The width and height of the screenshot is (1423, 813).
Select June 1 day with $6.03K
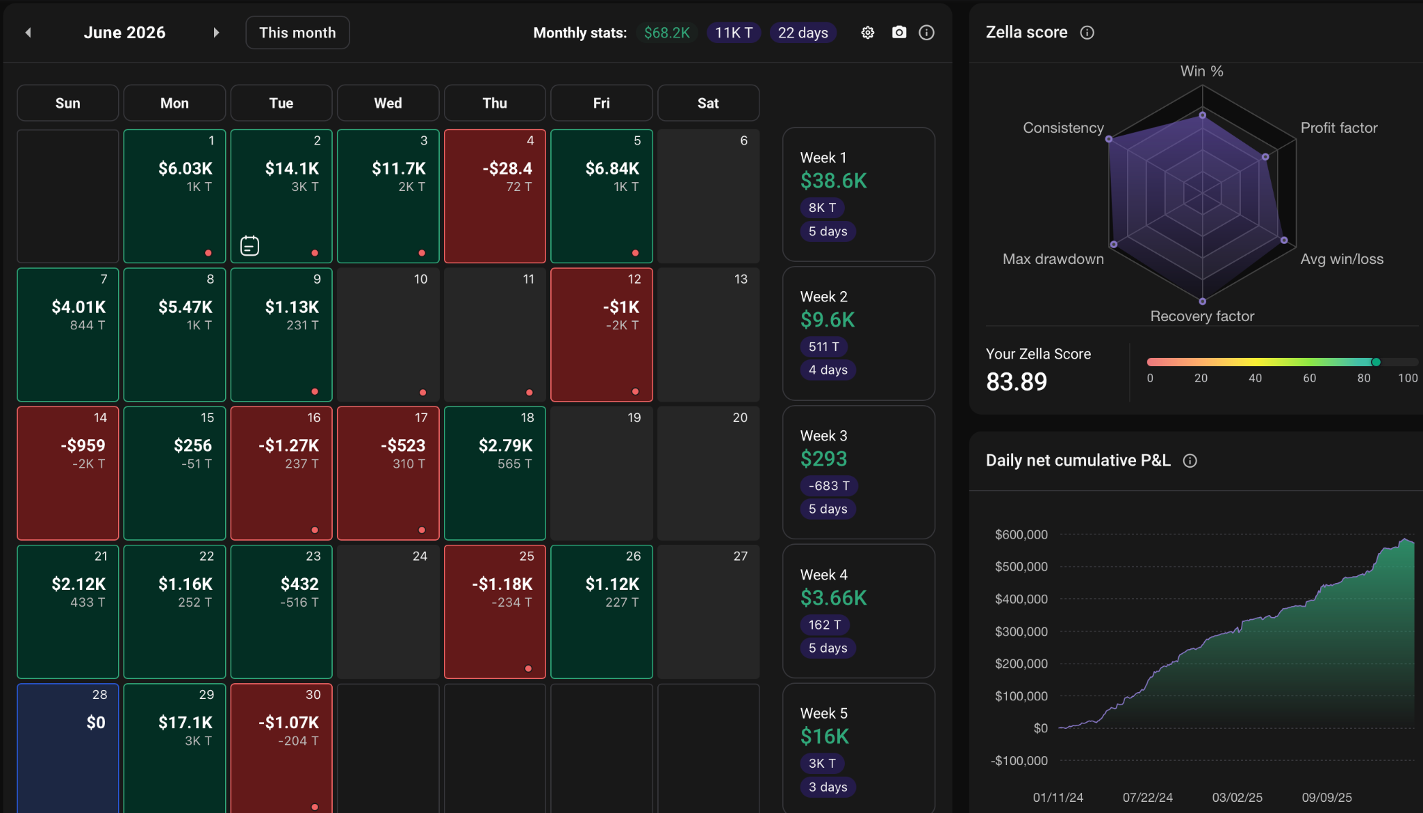pos(174,196)
